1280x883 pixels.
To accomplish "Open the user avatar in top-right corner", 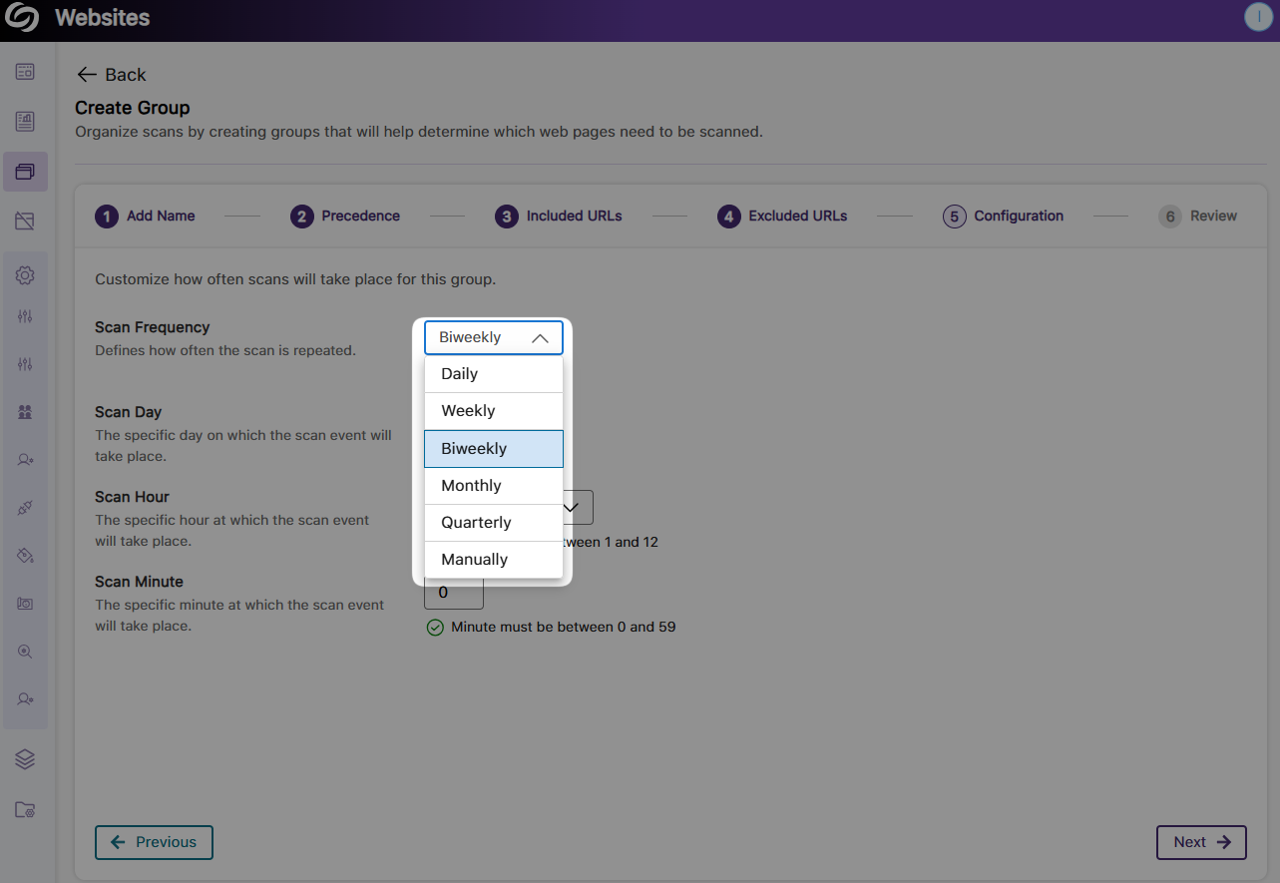I will coord(1258,17).
